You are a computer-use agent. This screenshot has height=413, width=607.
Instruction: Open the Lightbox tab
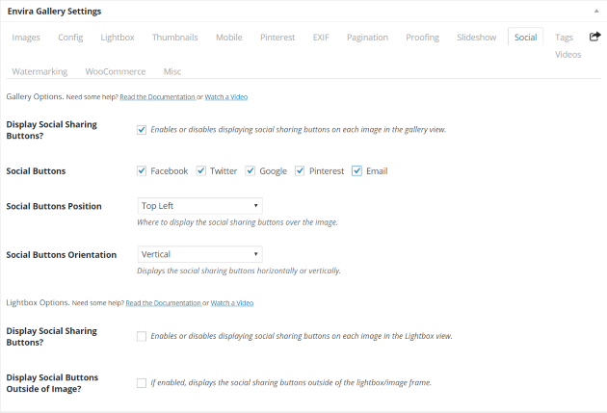tap(118, 38)
